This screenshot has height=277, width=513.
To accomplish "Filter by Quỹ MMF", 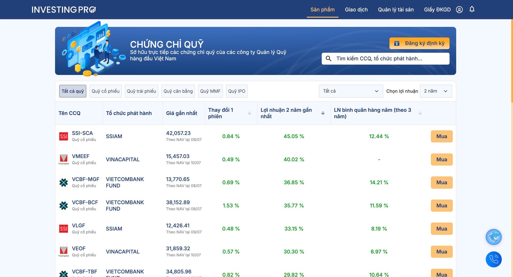I will [210, 91].
